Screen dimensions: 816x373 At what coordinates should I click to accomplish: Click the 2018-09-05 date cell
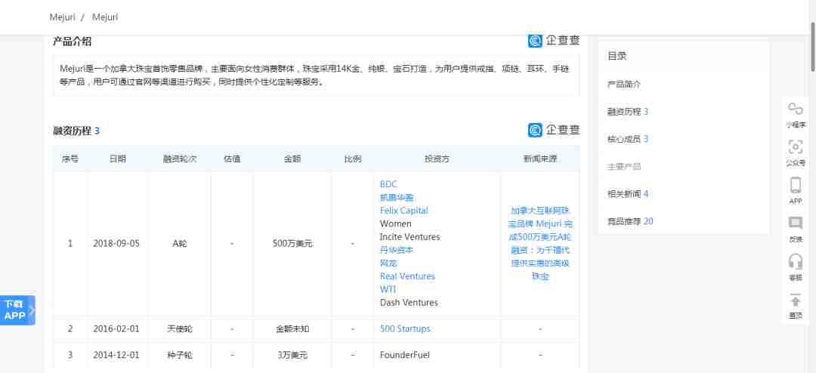tap(116, 243)
